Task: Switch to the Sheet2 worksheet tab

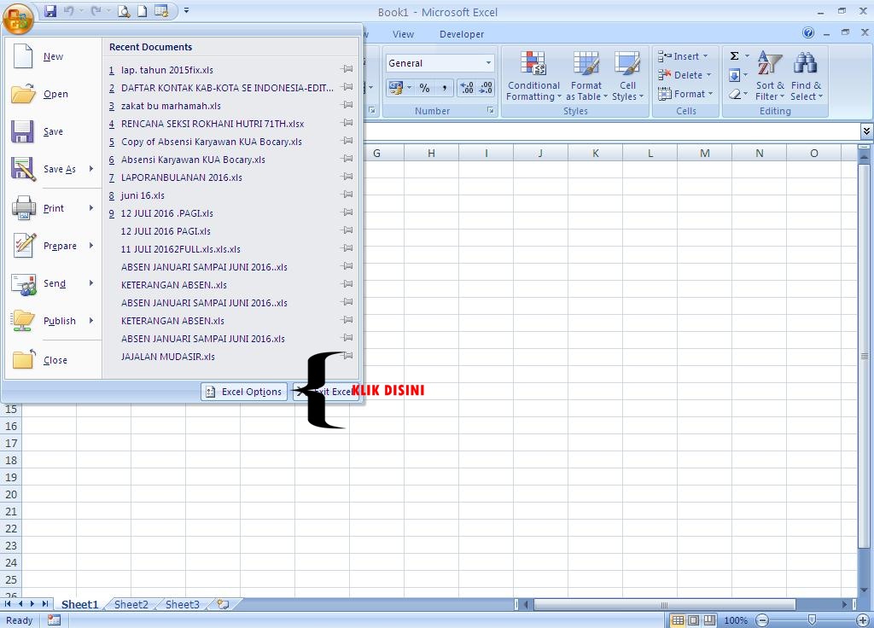Action: pos(131,605)
